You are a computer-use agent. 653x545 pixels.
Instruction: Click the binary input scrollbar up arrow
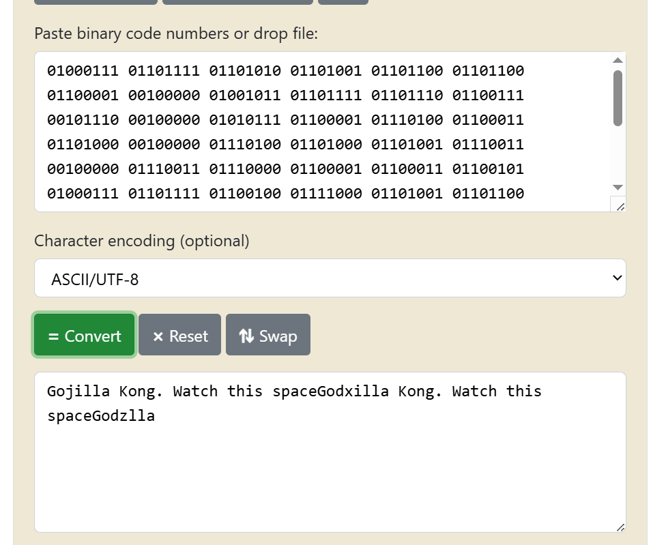coord(618,60)
